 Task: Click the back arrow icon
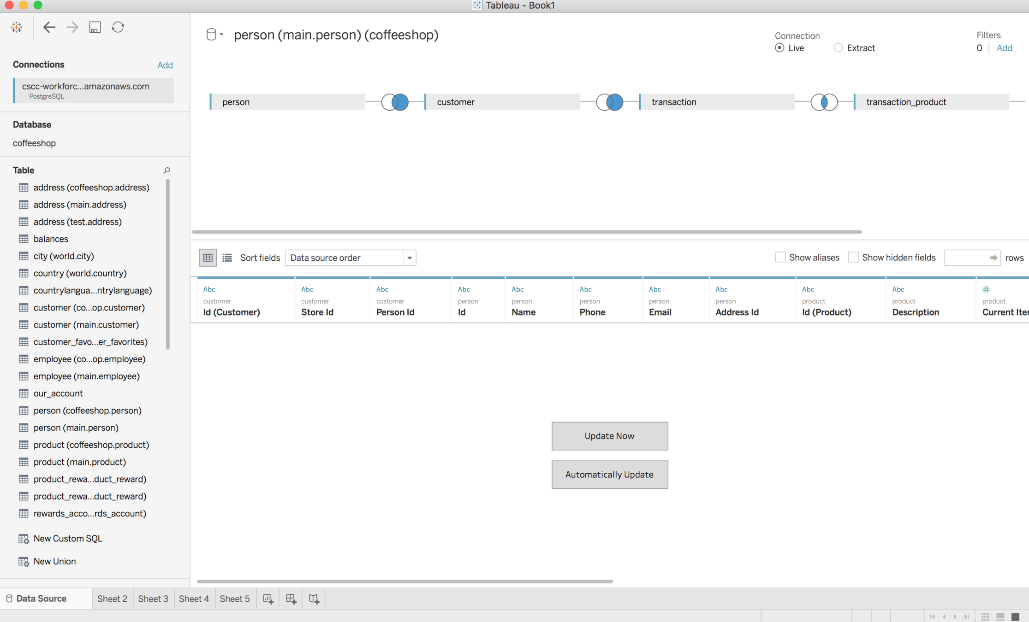coord(49,27)
